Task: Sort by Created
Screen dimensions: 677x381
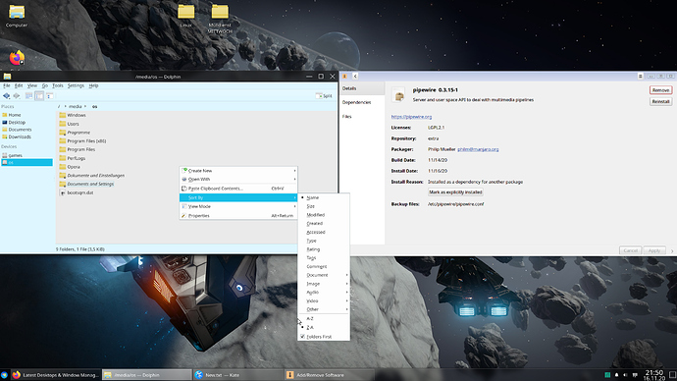Action: click(324, 224)
